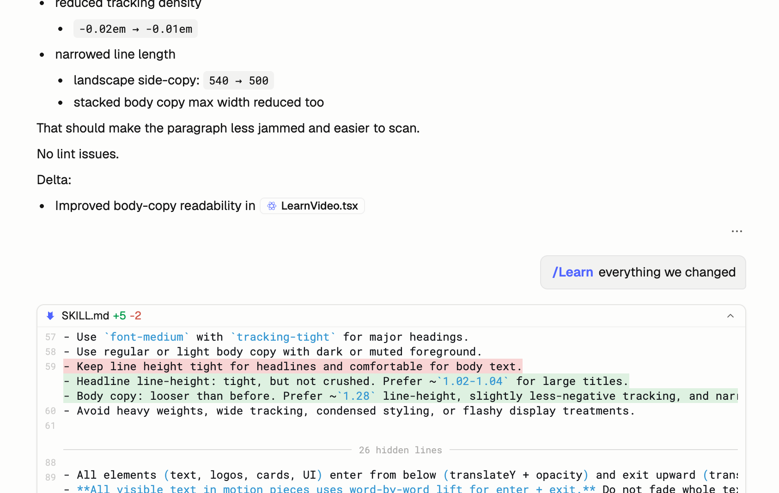The image size is (779, 493).
Task: Click the '-0.02em → -0.01em' inline code
Action: pos(135,29)
